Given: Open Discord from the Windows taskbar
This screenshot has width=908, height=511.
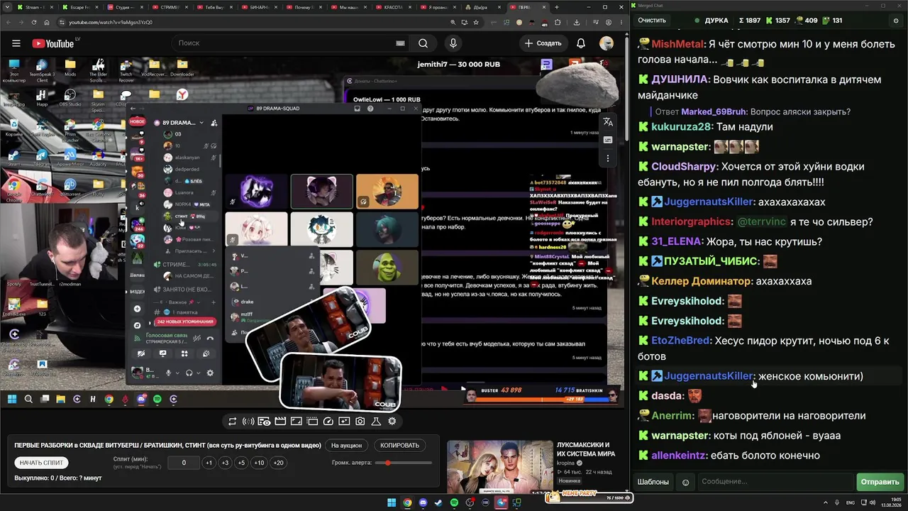Looking at the screenshot, I should click(423, 503).
